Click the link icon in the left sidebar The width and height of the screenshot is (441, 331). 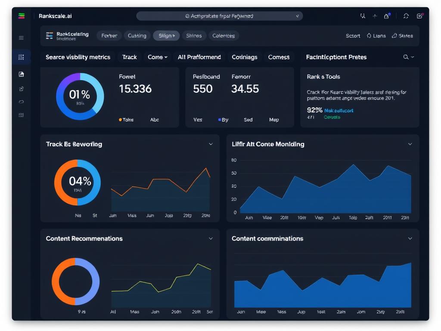click(x=21, y=102)
